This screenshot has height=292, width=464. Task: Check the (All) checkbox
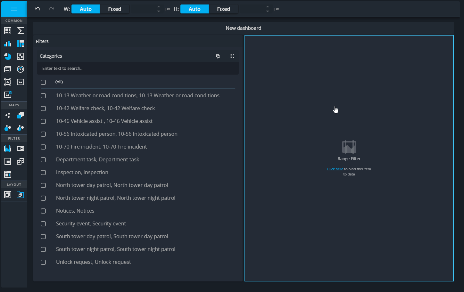coord(43,82)
